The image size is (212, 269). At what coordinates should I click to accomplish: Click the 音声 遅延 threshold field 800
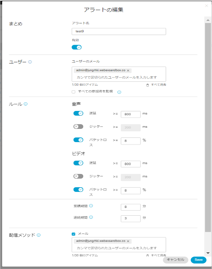point(131,114)
